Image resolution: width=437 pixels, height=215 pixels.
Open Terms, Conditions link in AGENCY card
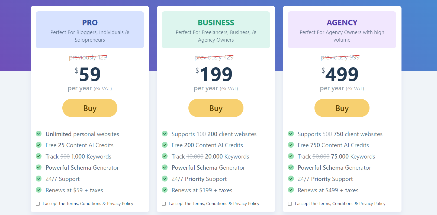[336, 204]
